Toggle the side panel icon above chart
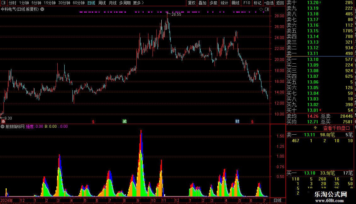The width and height of the screenshot is (356, 204). pyautogui.click(x=267, y=9)
